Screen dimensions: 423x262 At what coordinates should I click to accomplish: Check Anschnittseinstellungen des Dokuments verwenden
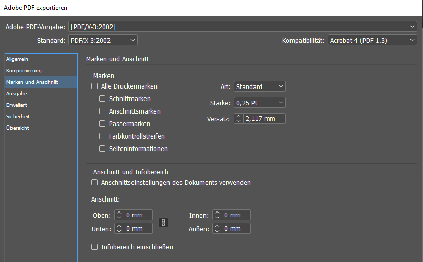[x=94, y=183]
